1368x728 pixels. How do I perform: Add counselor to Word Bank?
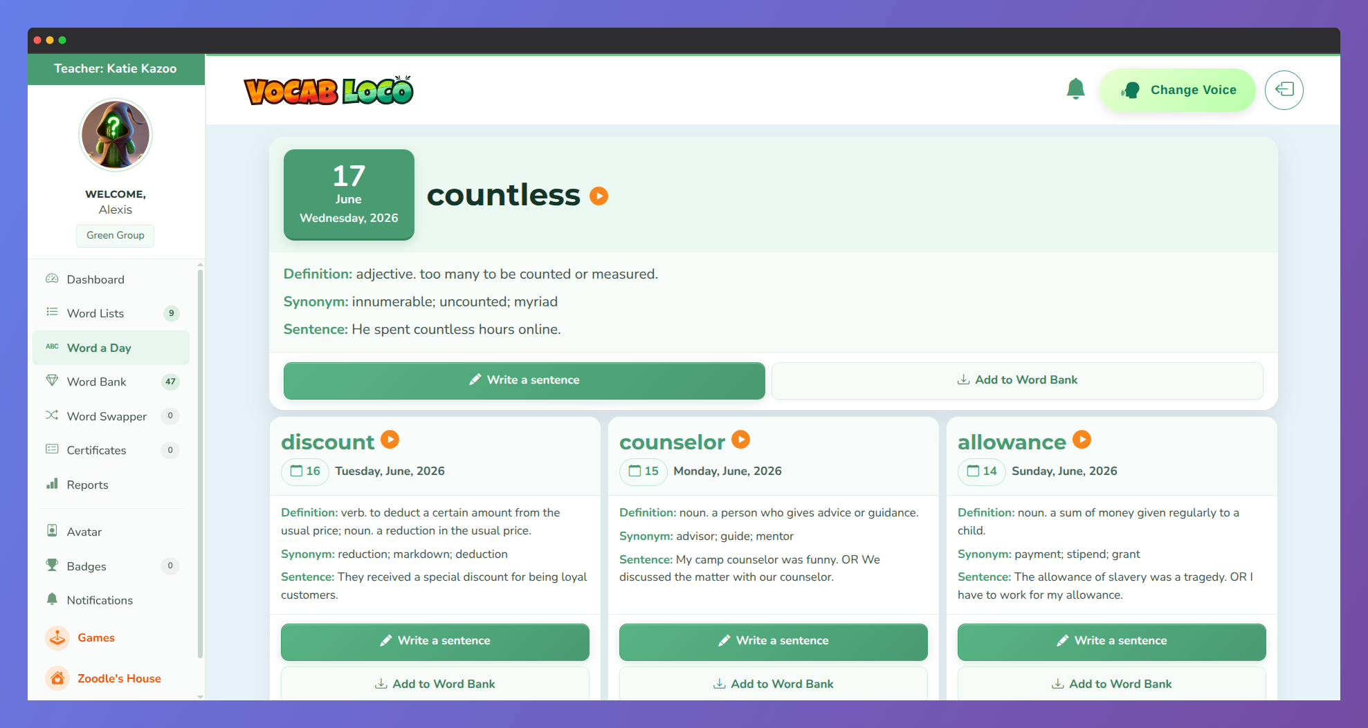click(774, 684)
